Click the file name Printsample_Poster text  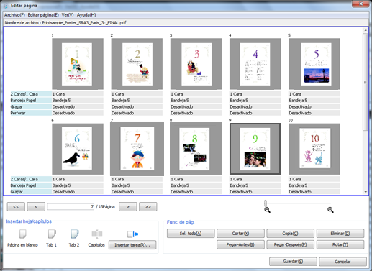[x=84, y=23]
